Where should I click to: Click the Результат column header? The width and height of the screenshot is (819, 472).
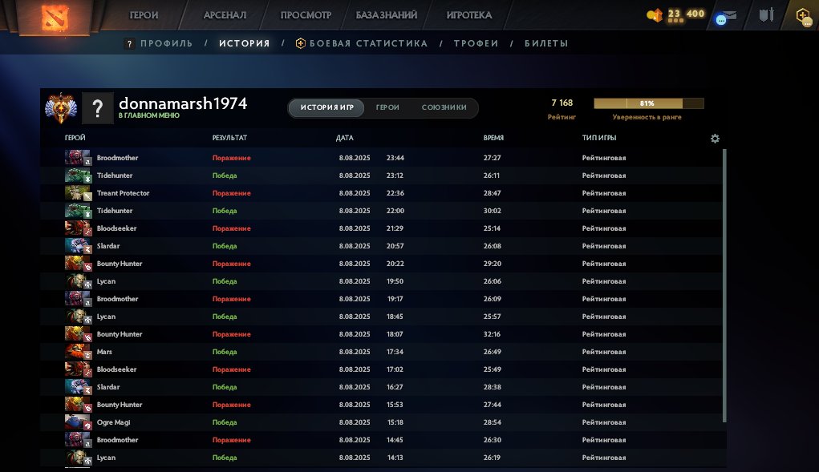click(x=229, y=138)
